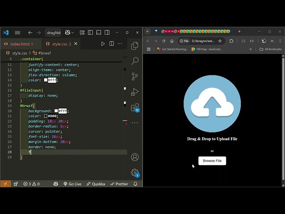
Task: Click the rocket icon in status bar
Action: coord(16,184)
